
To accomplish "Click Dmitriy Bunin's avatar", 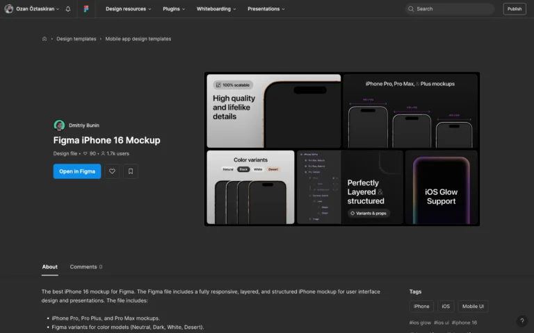I will click(x=59, y=126).
